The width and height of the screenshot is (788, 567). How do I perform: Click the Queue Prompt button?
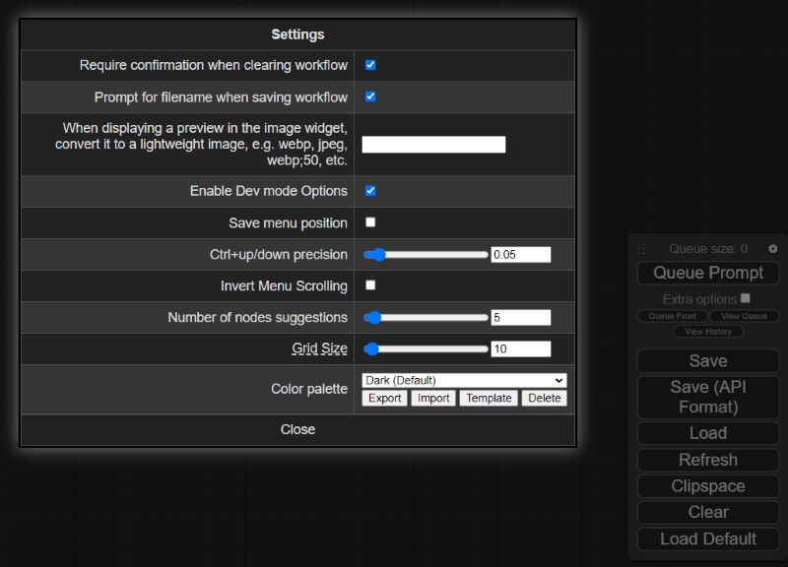point(707,273)
